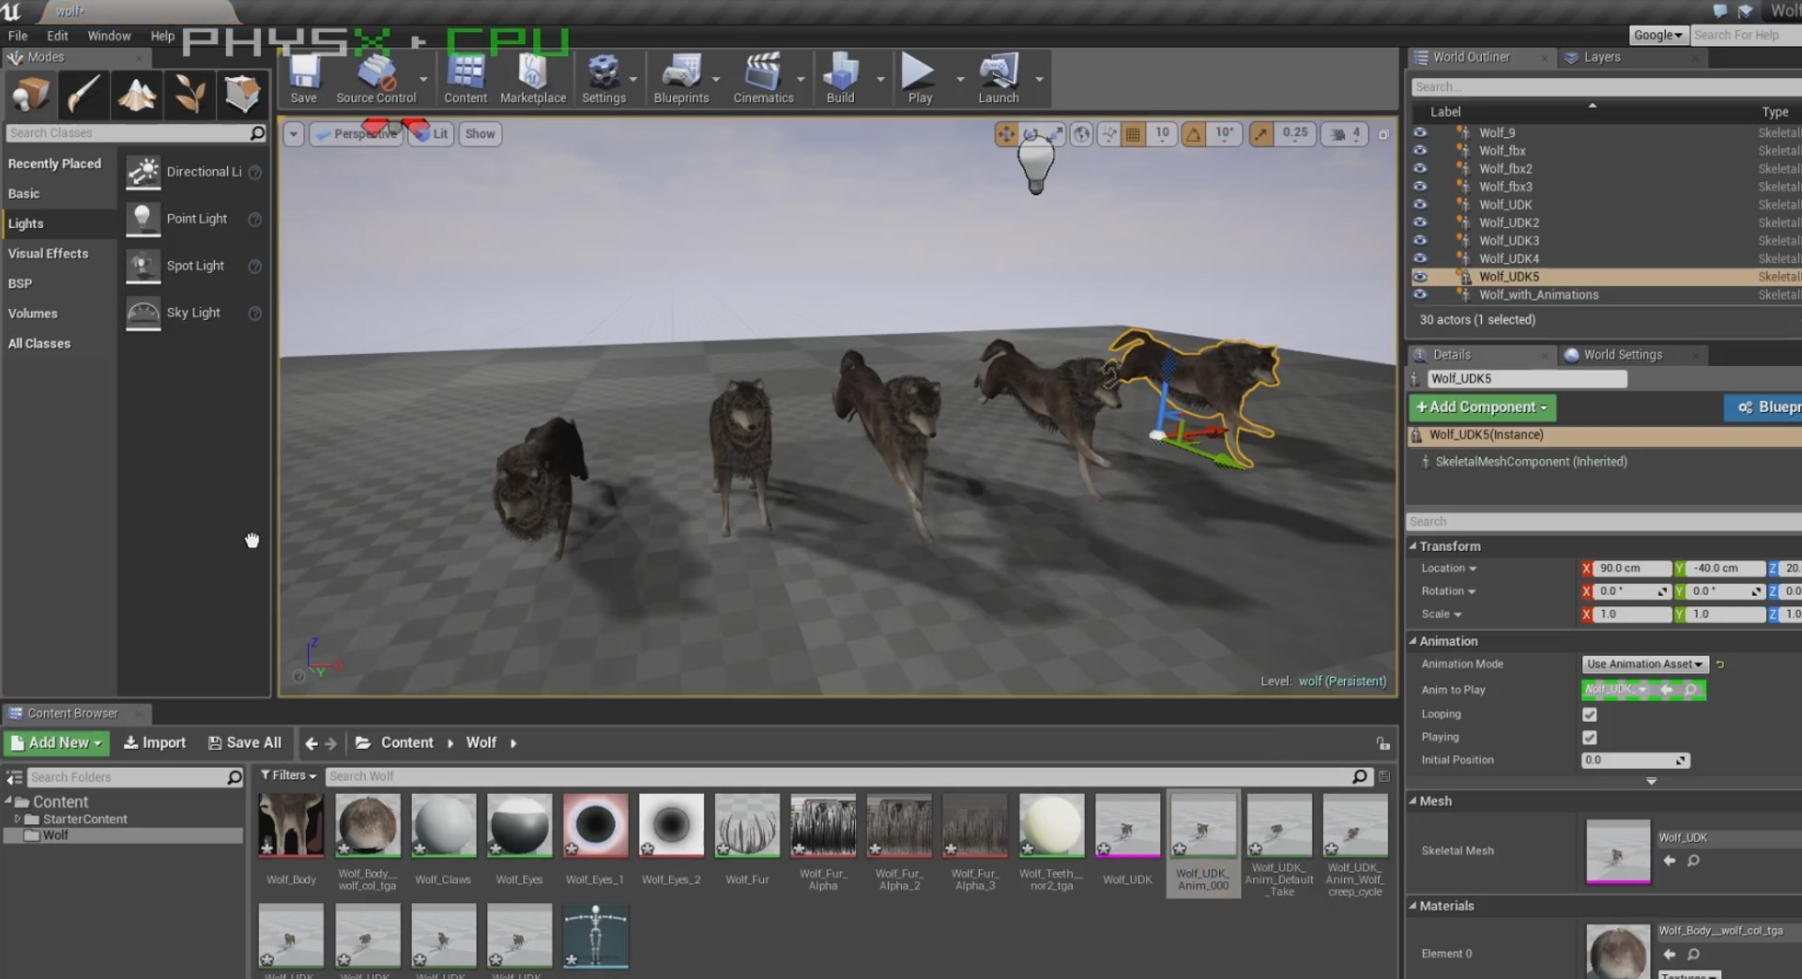The image size is (1802, 979).
Task: Collapse the Animation section
Action: (x=1413, y=641)
